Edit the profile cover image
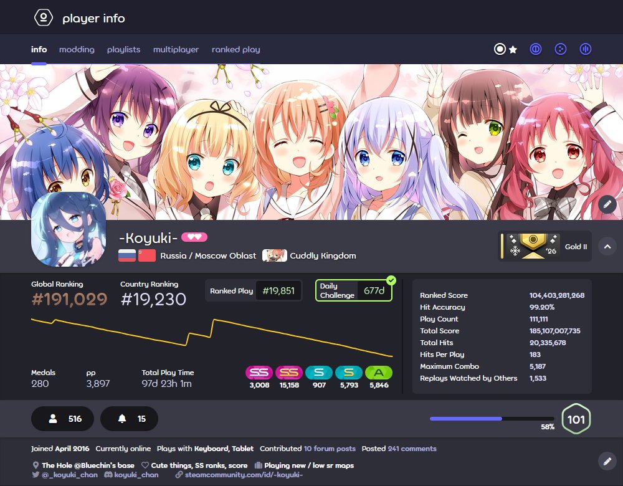Image resolution: width=623 pixels, height=486 pixels. [x=607, y=204]
